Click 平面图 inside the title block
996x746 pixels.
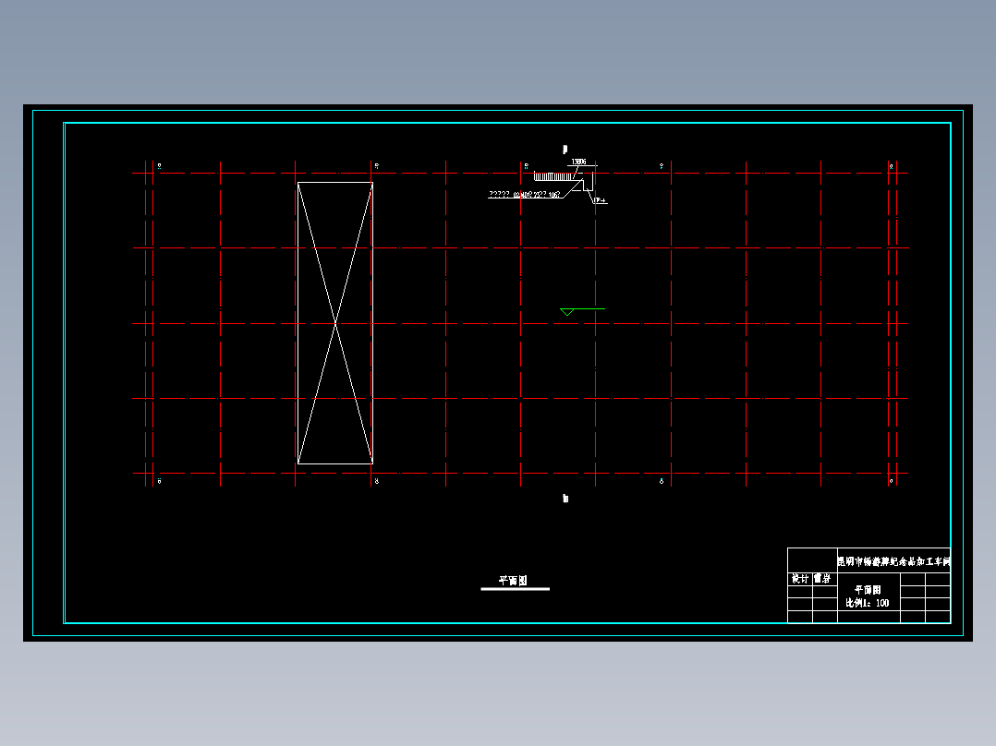(x=868, y=590)
